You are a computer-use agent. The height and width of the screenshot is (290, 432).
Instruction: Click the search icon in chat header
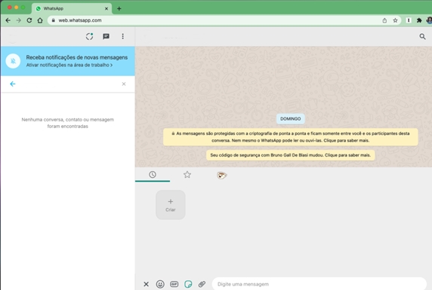pyautogui.click(x=422, y=36)
